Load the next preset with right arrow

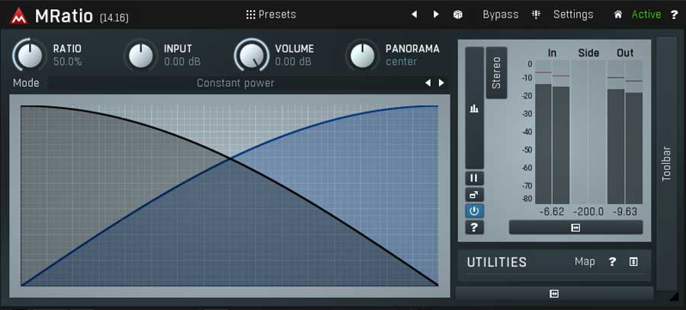436,14
